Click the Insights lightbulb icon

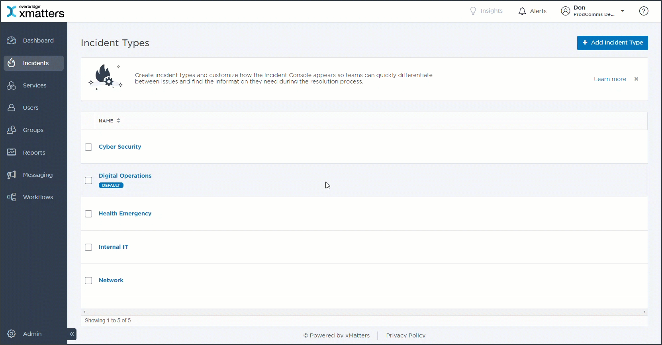pyautogui.click(x=473, y=11)
